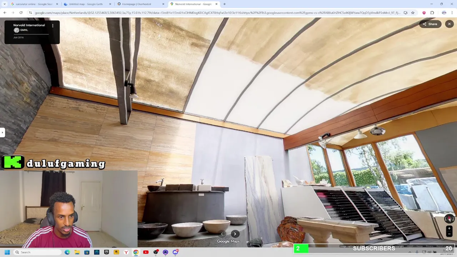This screenshot has height=257, width=457.
Task: Open OBS Studio from the taskbar
Action: (x=156, y=252)
